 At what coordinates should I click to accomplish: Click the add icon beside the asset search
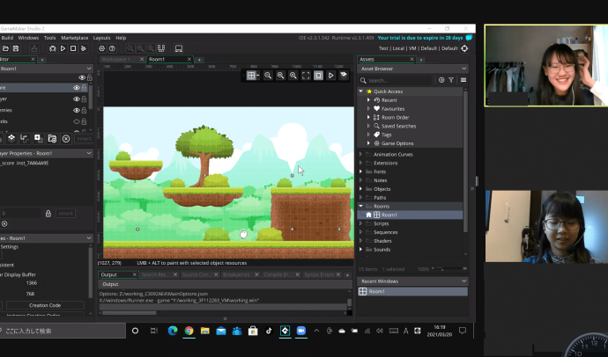click(x=441, y=80)
